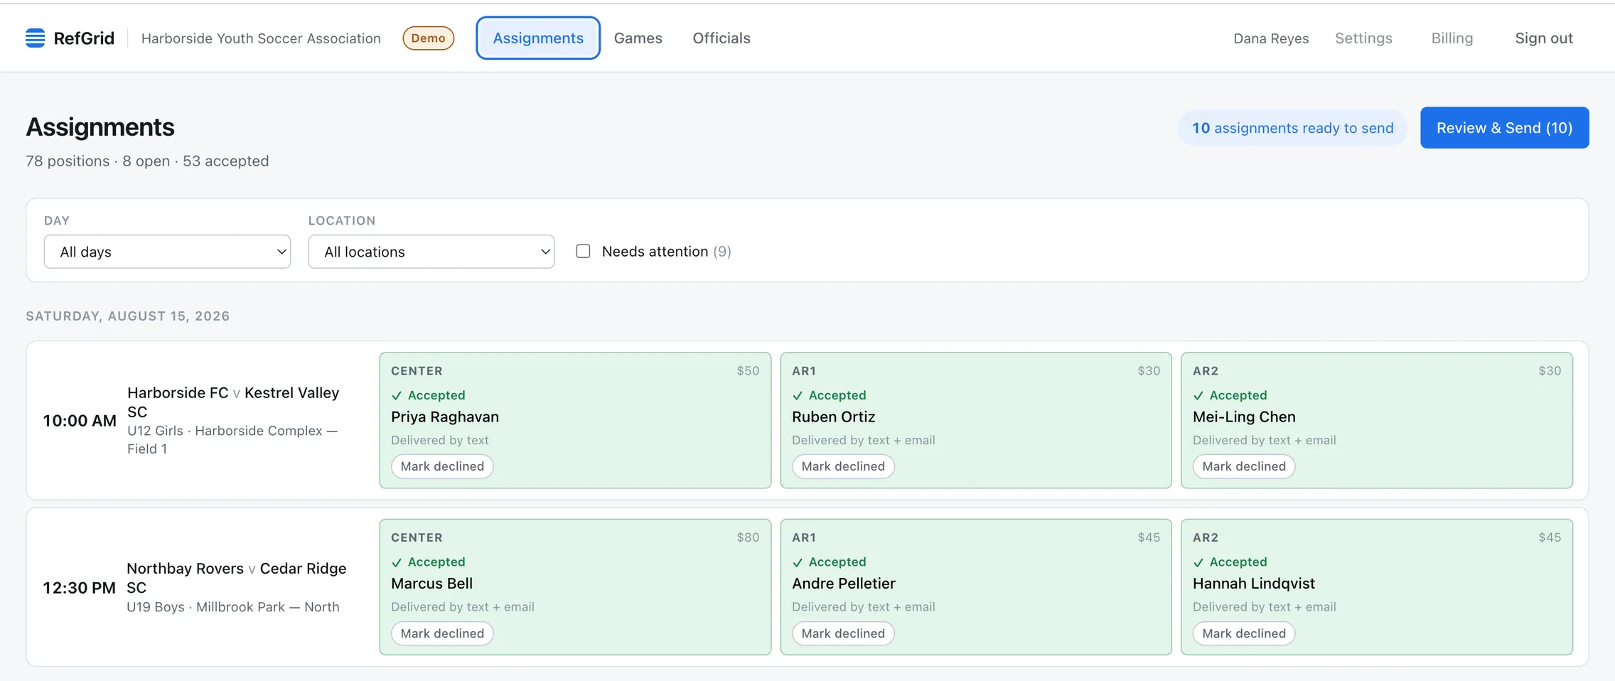Click the Harborside FC v Kestrel Valley SC game title

[233, 402]
